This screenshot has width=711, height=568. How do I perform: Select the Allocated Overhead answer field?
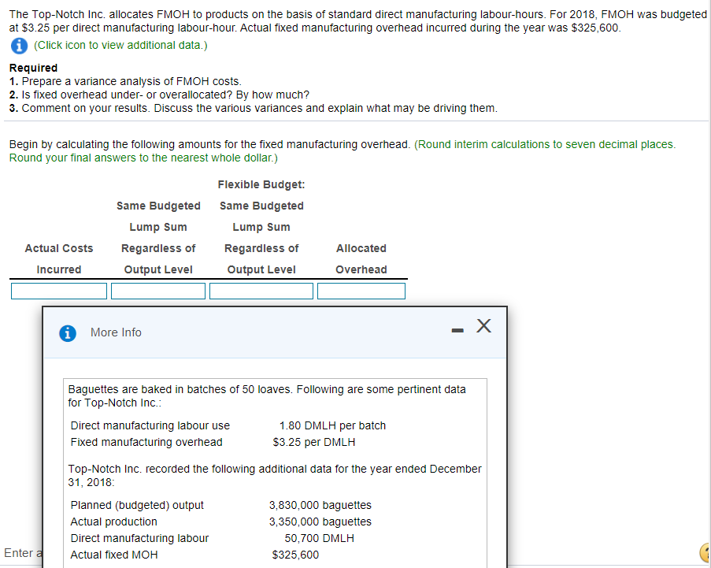pos(361,290)
